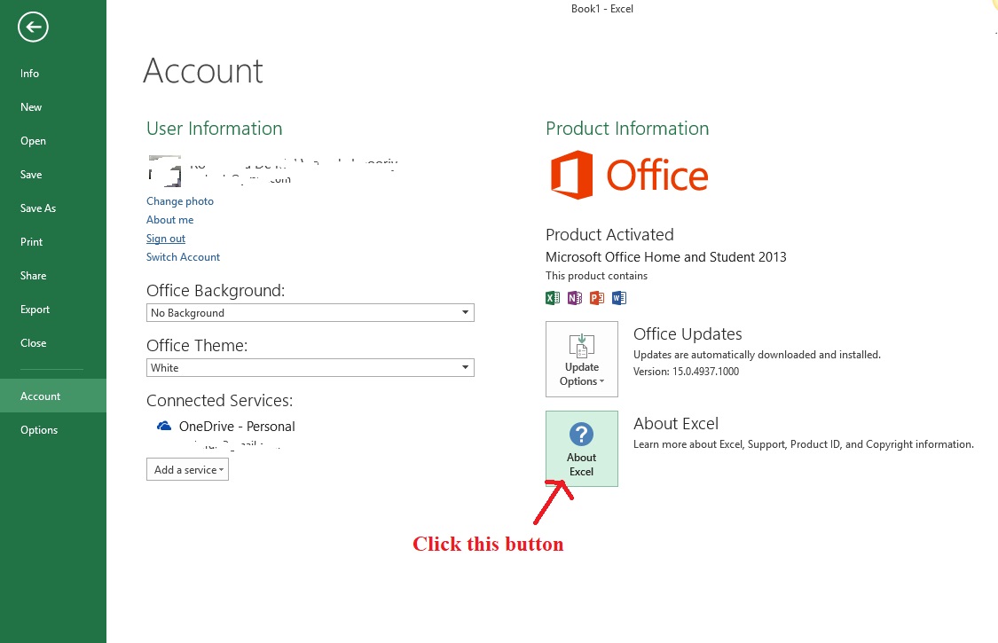Screen dimensions: 998x643
Task: Click the Product Activated heading
Action: click(609, 234)
